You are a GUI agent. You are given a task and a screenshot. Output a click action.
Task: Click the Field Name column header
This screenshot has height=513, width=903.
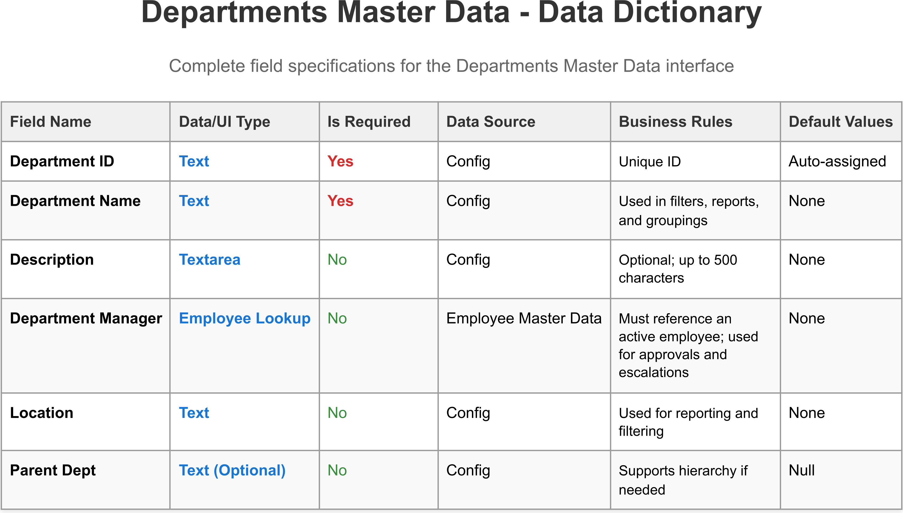point(50,122)
